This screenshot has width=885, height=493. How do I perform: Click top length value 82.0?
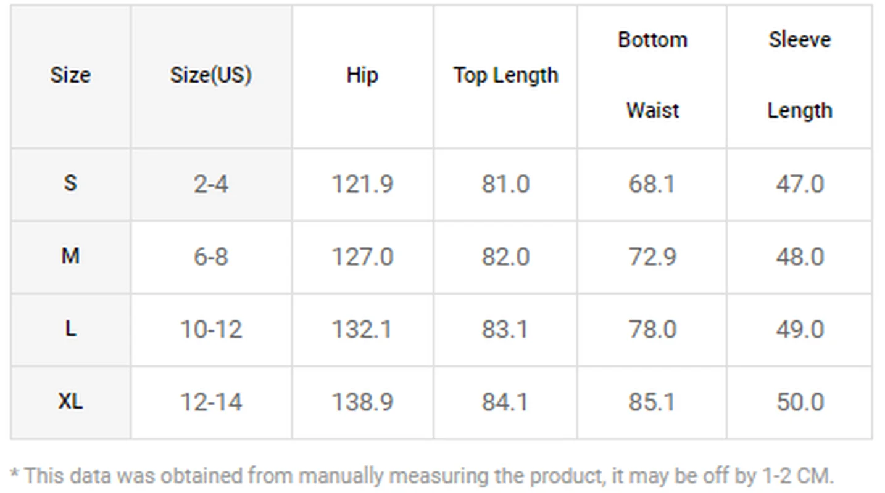[505, 257]
